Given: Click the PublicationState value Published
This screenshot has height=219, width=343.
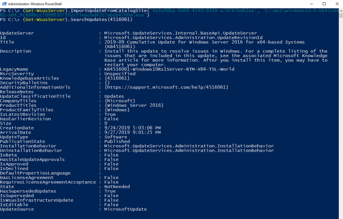Looking at the screenshot, I should (x=117, y=141).
